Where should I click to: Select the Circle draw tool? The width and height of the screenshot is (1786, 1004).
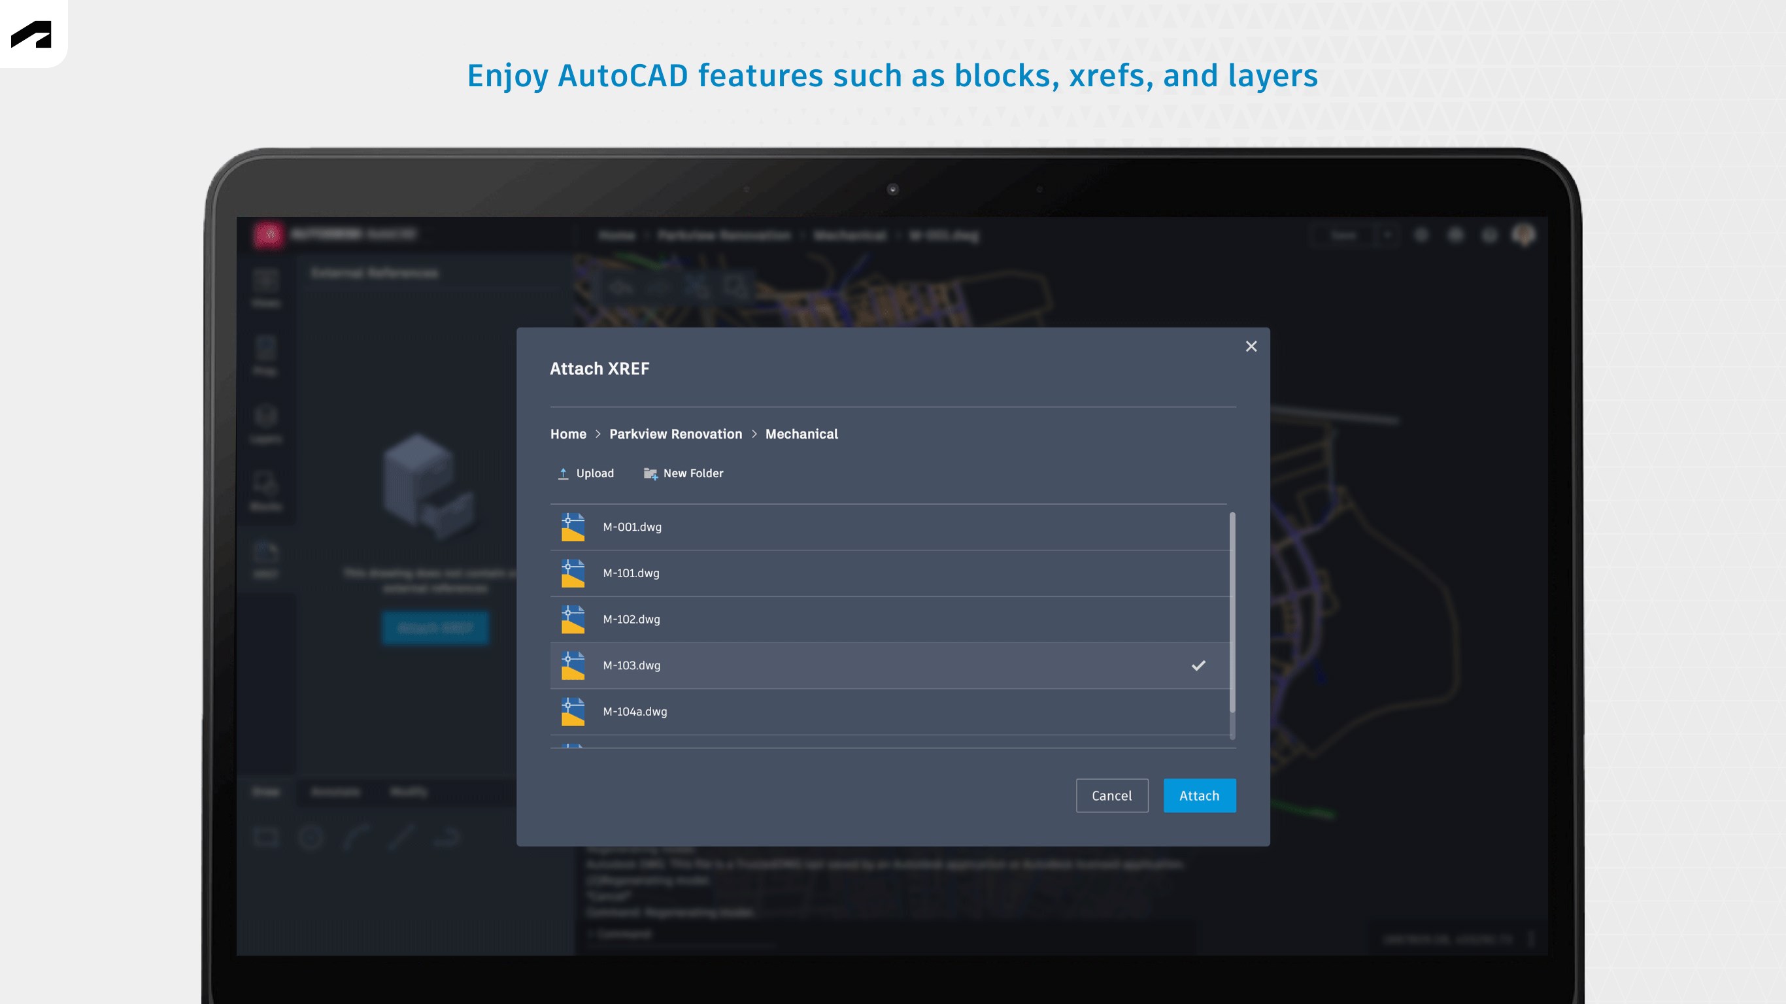[x=311, y=837]
